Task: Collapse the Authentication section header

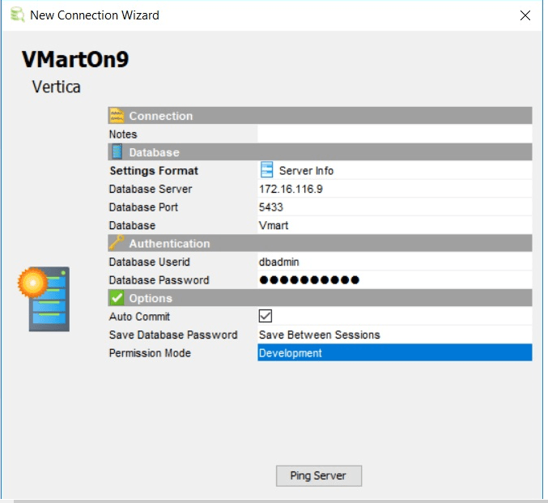Action: click(x=320, y=243)
